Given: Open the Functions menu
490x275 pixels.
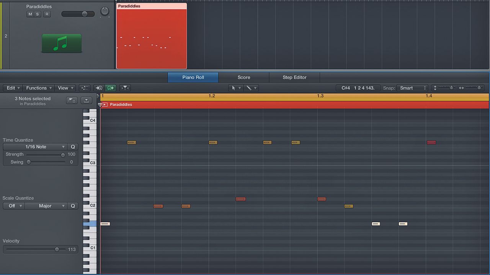Looking at the screenshot, I should pyautogui.click(x=39, y=88).
